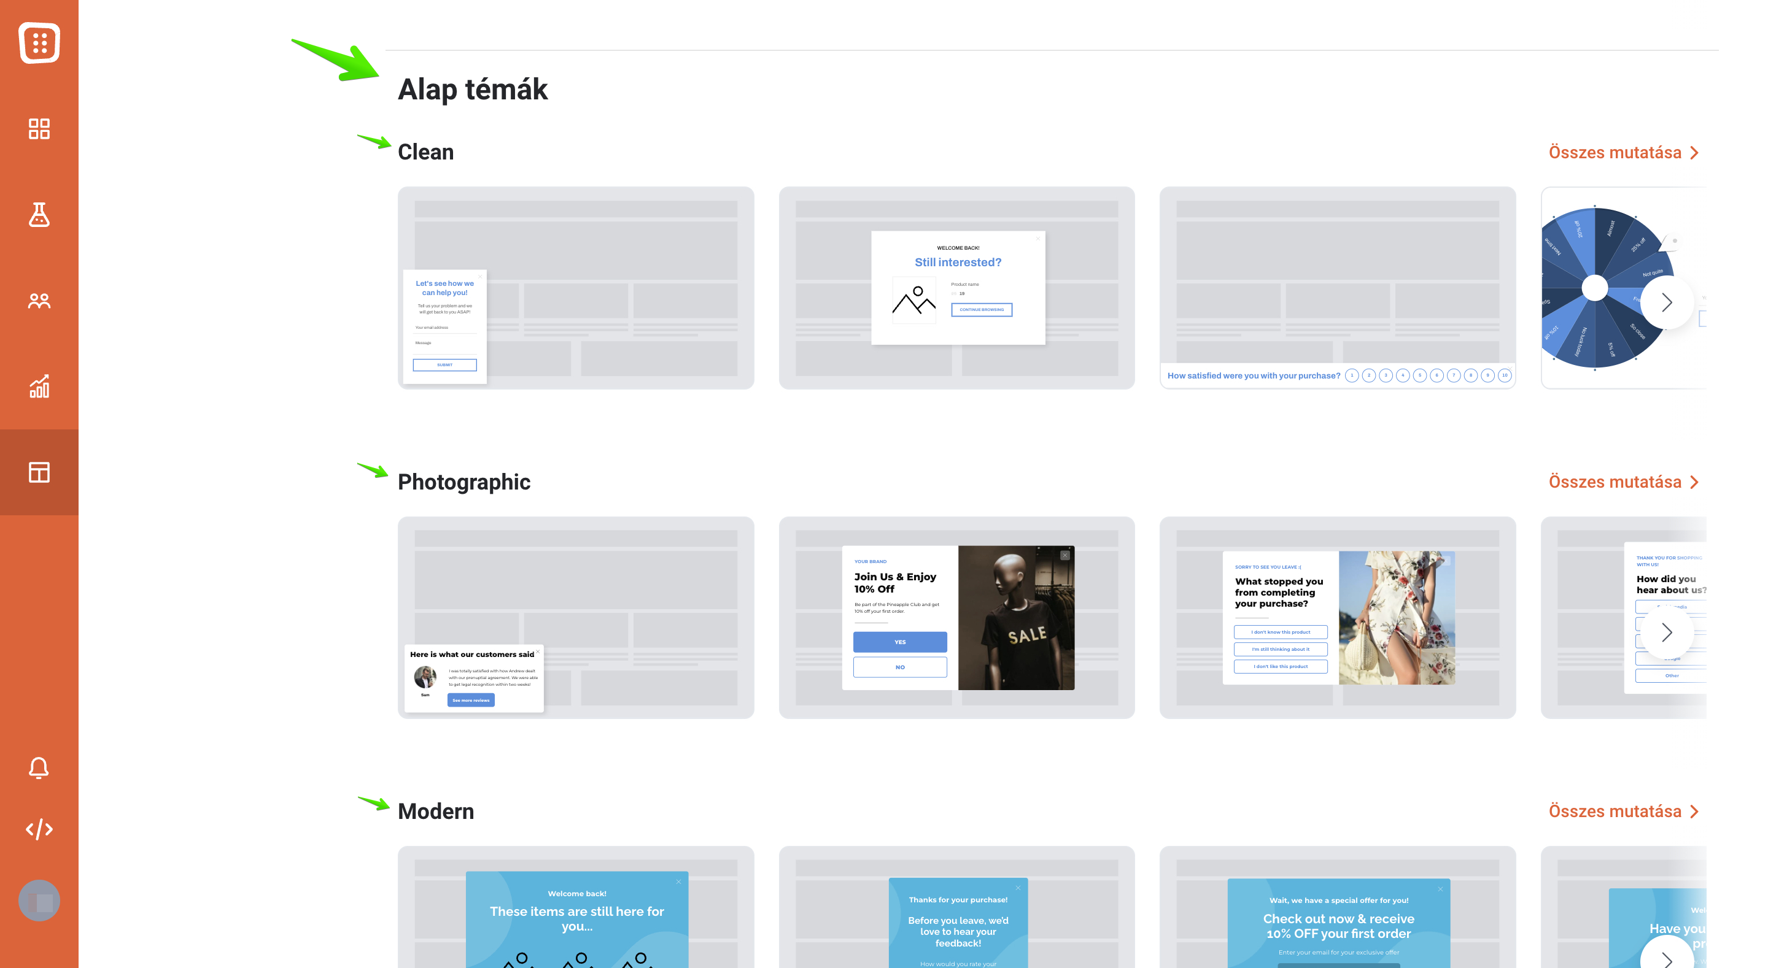Select 'Thanks for your purchase!' Modern template
This screenshot has height=968, width=1768.
pos(957,907)
